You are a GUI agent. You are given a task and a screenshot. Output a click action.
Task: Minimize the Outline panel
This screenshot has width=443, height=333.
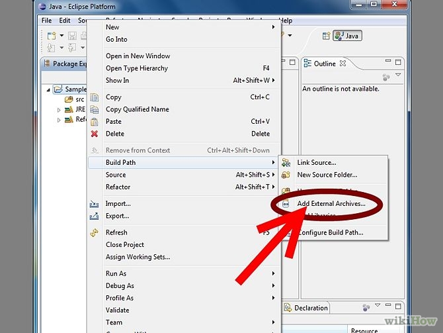click(x=388, y=61)
